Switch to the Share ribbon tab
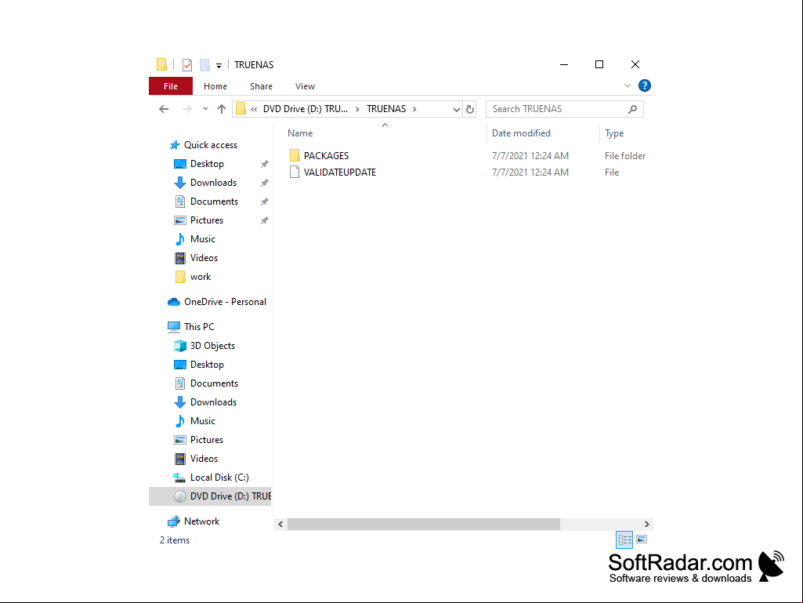 coord(261,86)
